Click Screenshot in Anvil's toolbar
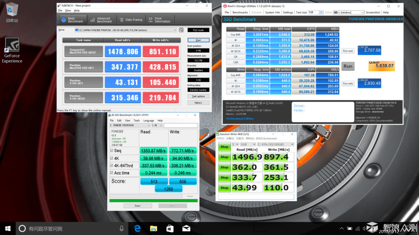Image resolution: width=419 pixels, height=235 pixels. click(373, 13)
